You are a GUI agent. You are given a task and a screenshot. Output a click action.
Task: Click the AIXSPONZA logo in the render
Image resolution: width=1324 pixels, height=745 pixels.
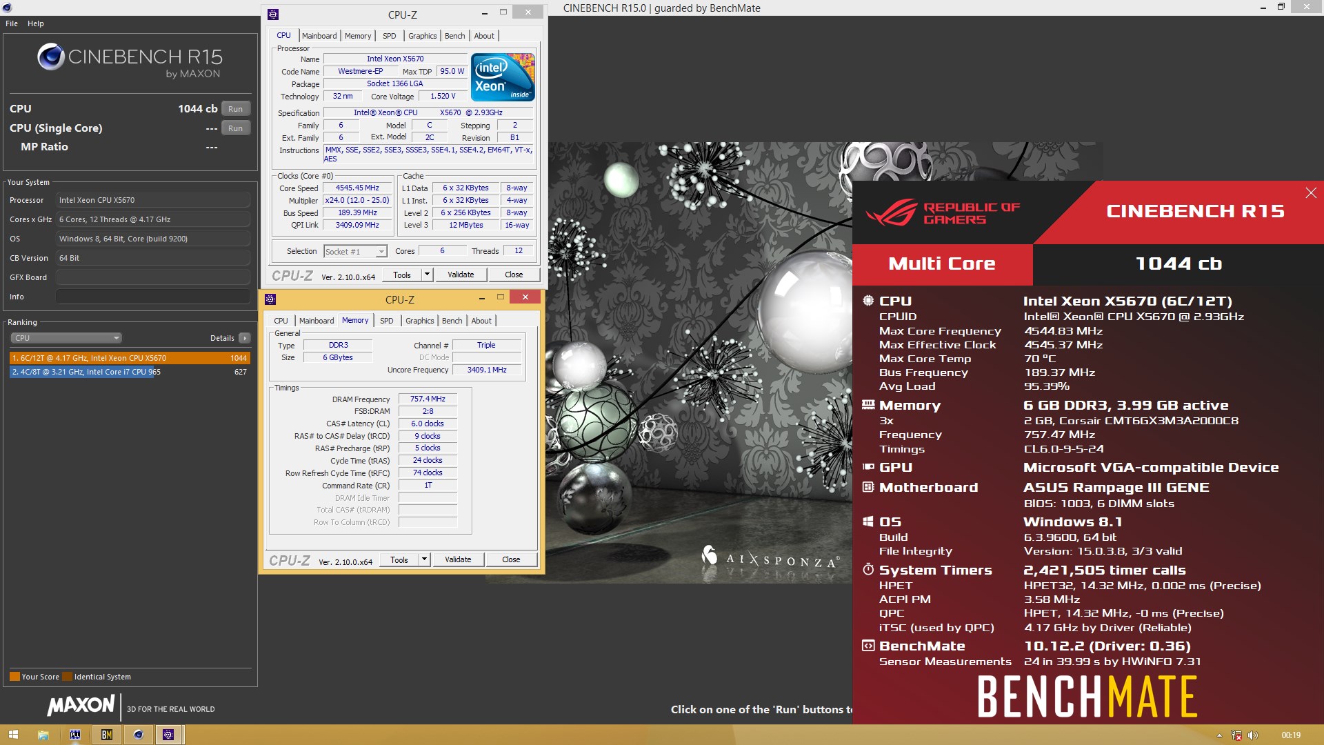770,558
